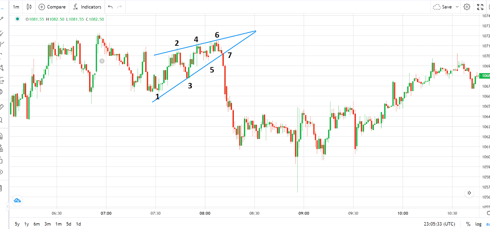Toggle the series status dot in legend

tap(17, 19)
